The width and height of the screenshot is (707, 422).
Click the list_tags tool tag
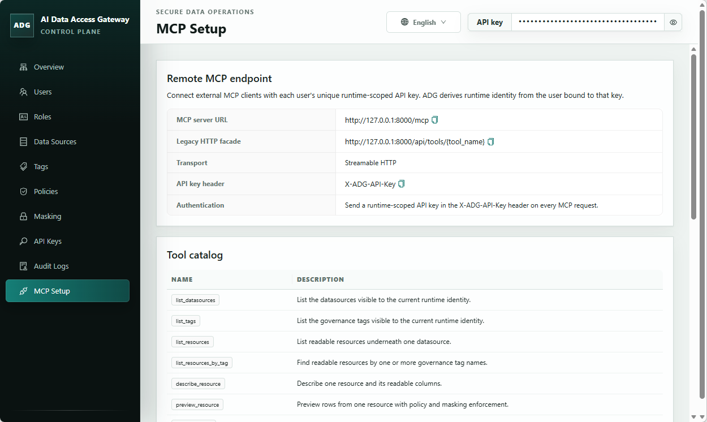tap(186, 321)
